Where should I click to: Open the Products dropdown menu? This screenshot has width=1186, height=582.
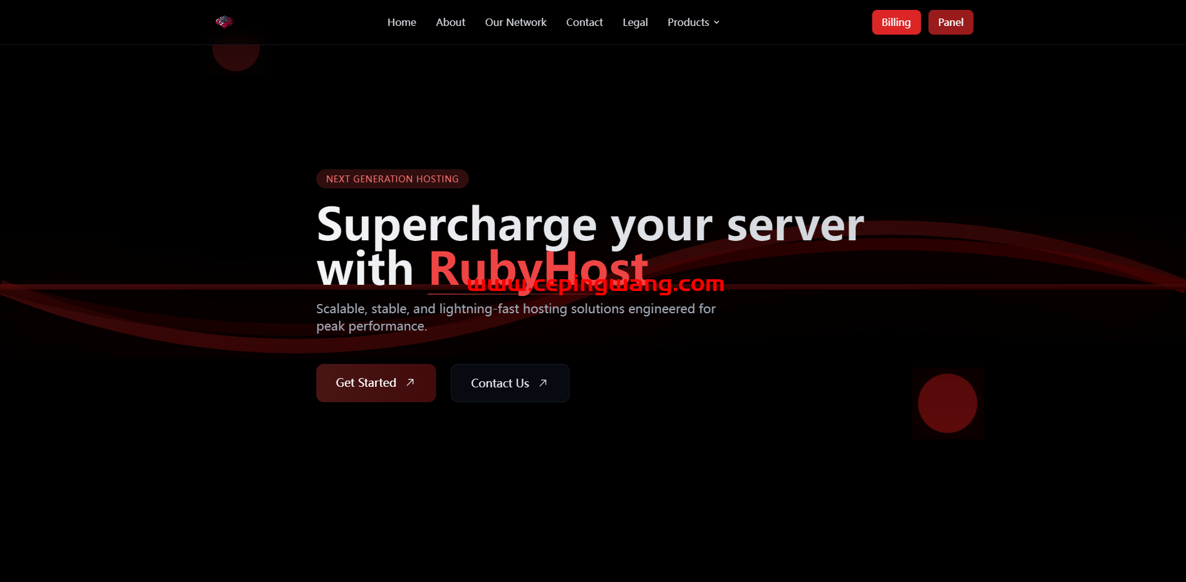point(688,22)
